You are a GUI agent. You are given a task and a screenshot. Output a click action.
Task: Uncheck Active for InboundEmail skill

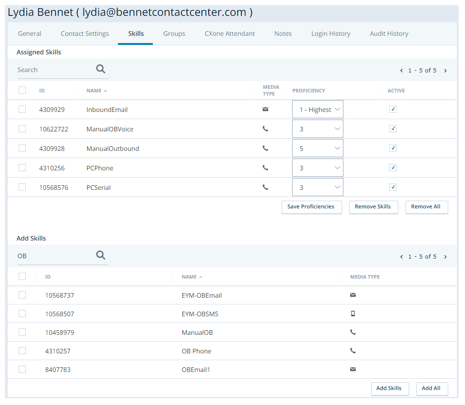393,109
